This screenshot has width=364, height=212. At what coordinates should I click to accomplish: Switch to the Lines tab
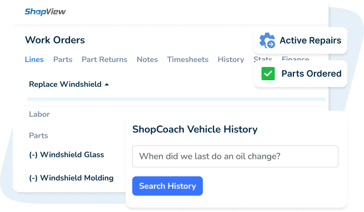tap(34, 59)
